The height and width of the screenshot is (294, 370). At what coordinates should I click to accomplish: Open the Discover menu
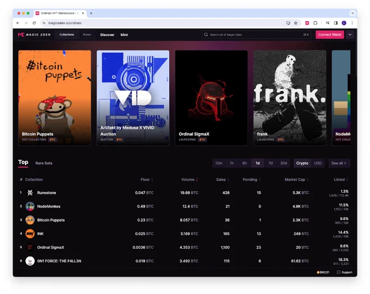[x=107, y=35]
